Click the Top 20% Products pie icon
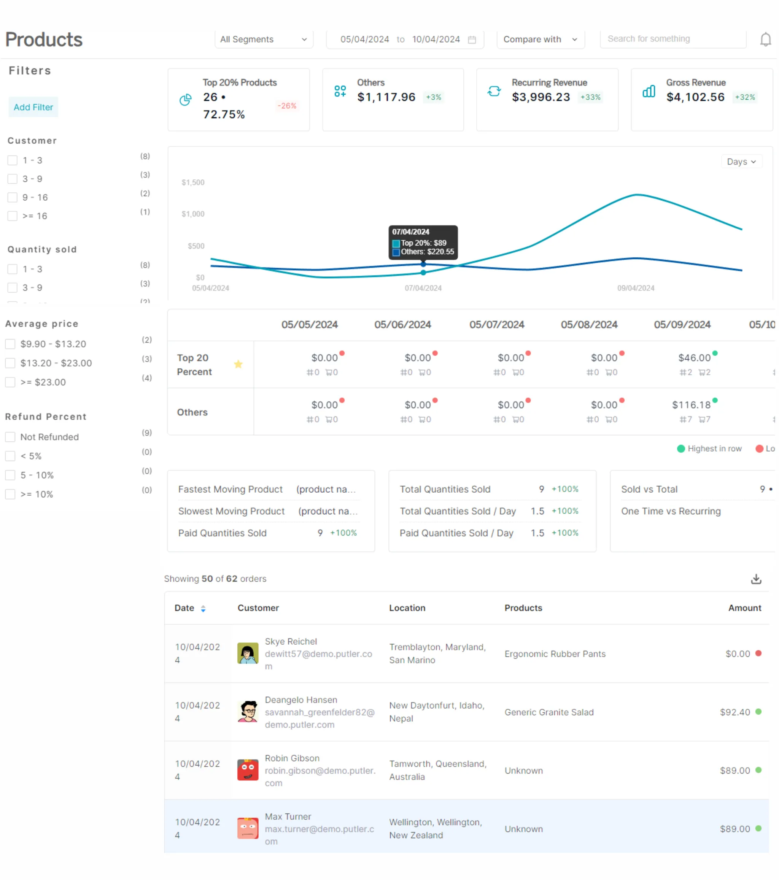Viewport: 779px width, 880px height. pos(186,100)
